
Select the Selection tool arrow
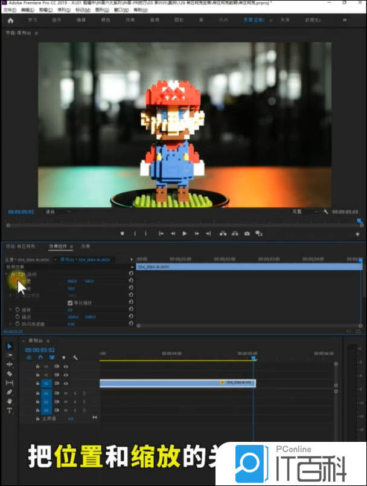10,346
